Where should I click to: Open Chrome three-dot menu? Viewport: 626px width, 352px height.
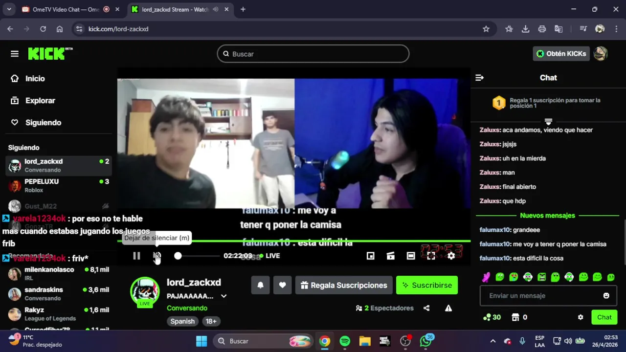(616, 29)
